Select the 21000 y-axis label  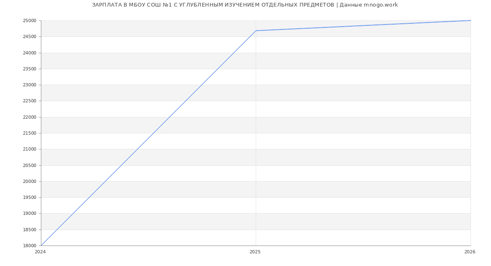click(x=29, y=149)
